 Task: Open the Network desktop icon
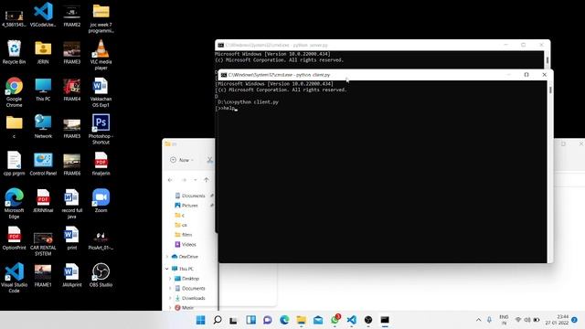[43, 127]
